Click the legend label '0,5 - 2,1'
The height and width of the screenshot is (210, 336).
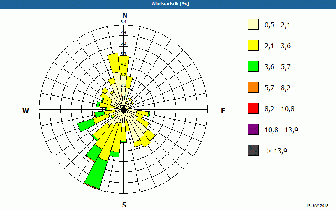pos(278,25)
